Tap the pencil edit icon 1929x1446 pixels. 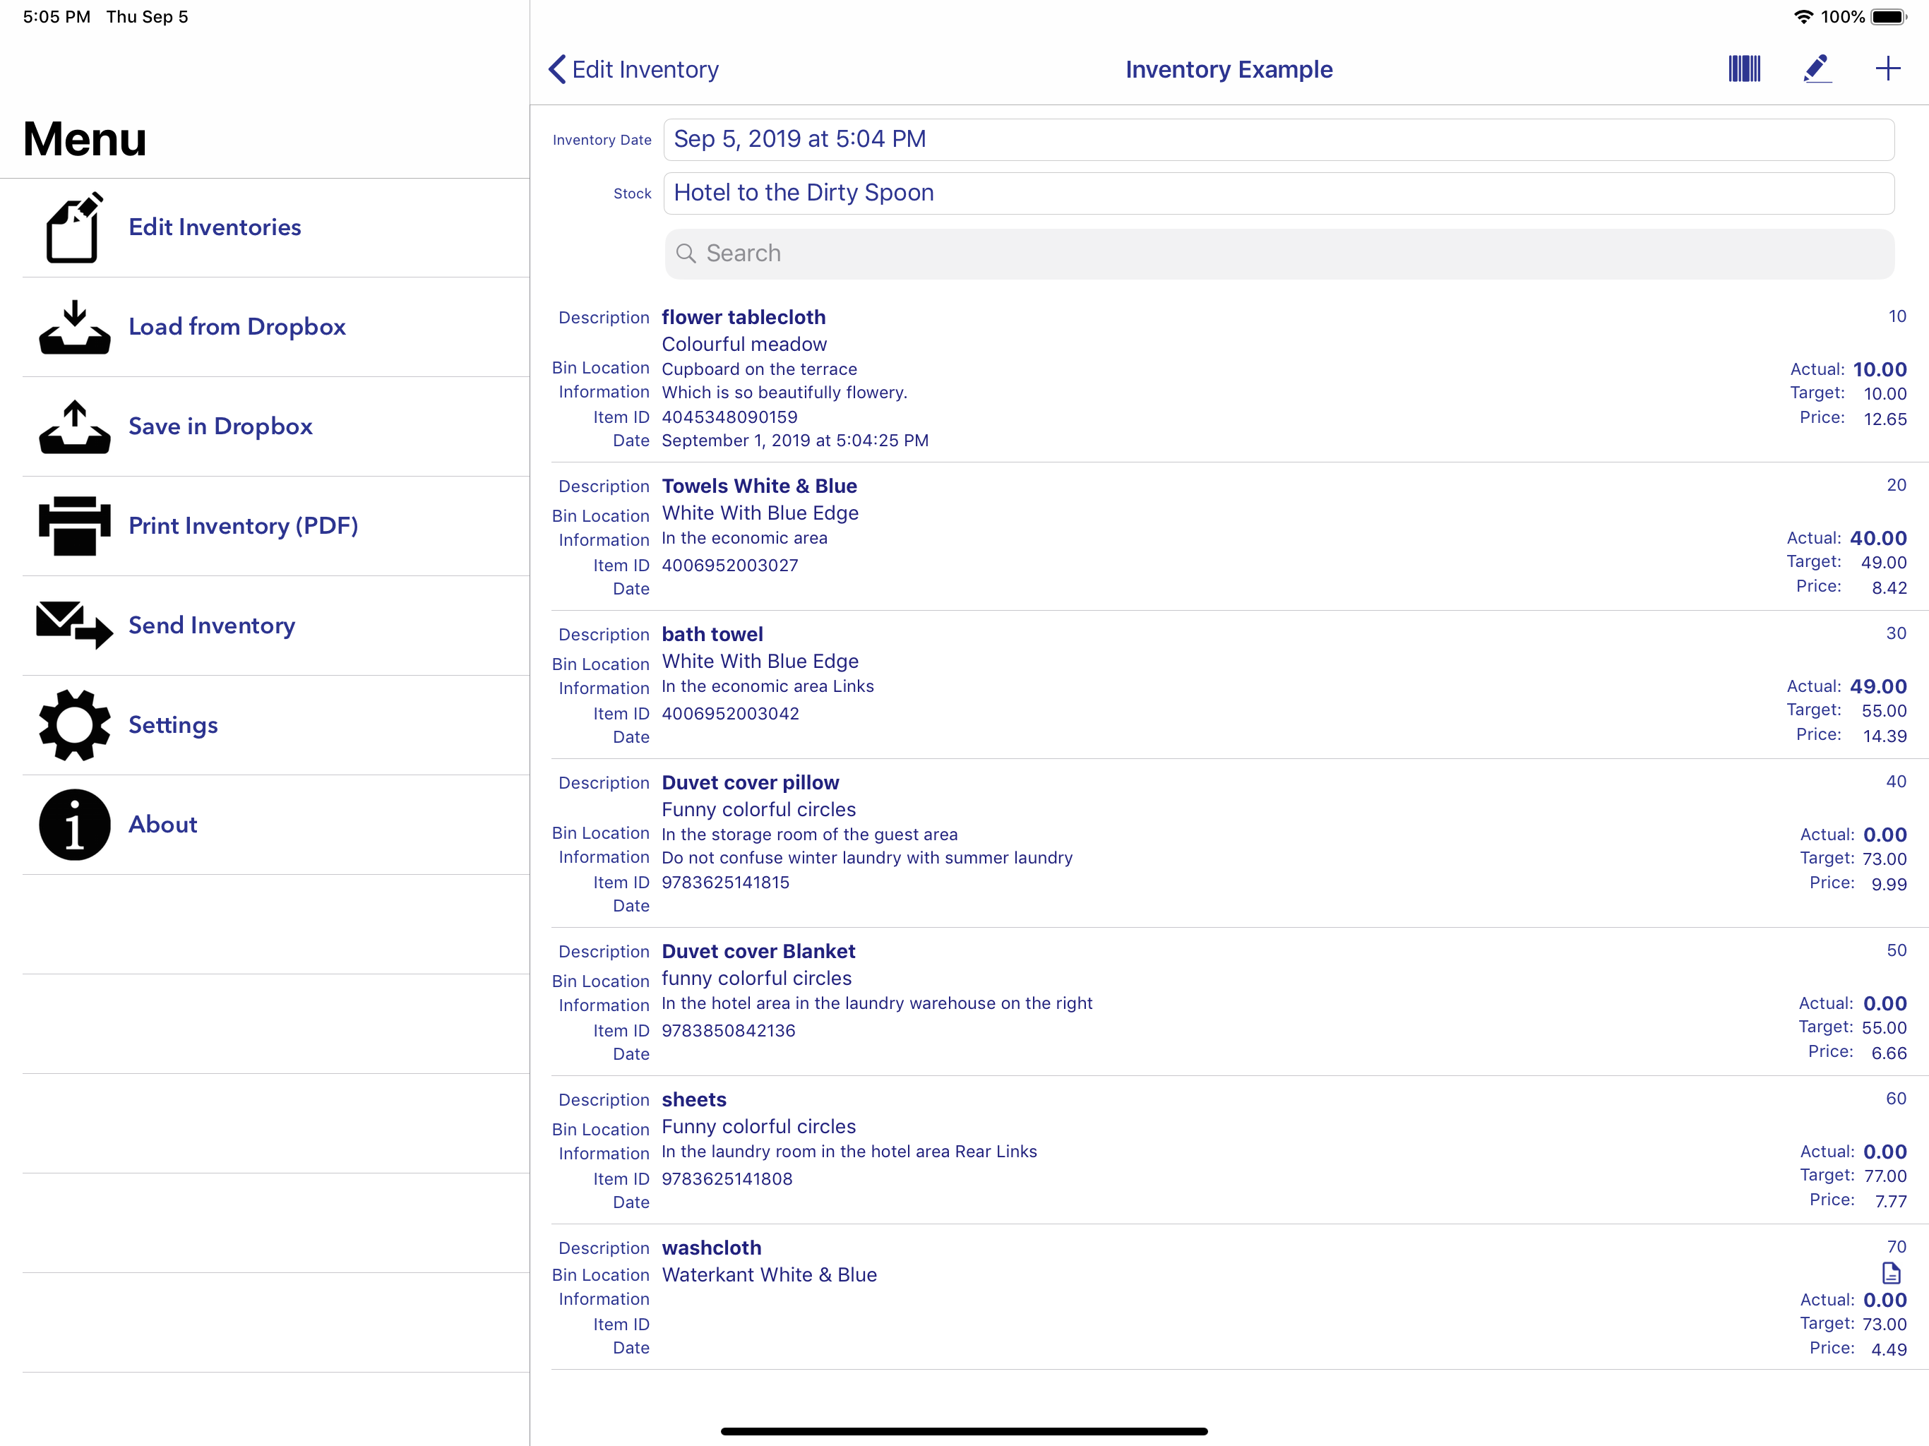(x=1817, y=69)
